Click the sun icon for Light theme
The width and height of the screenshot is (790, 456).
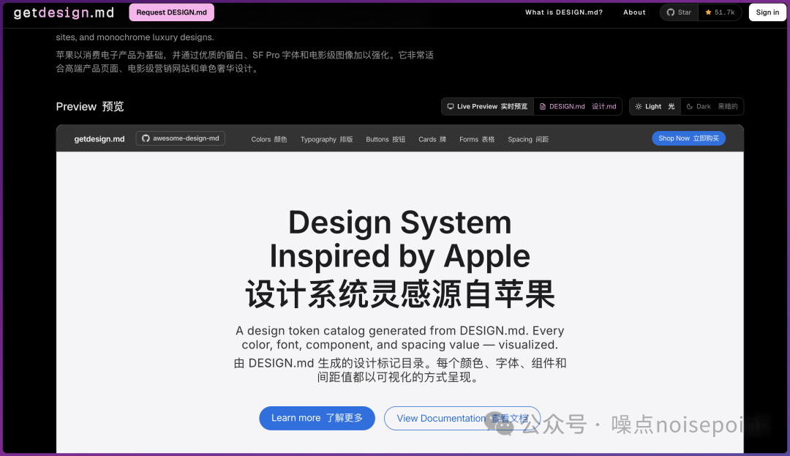639,107
